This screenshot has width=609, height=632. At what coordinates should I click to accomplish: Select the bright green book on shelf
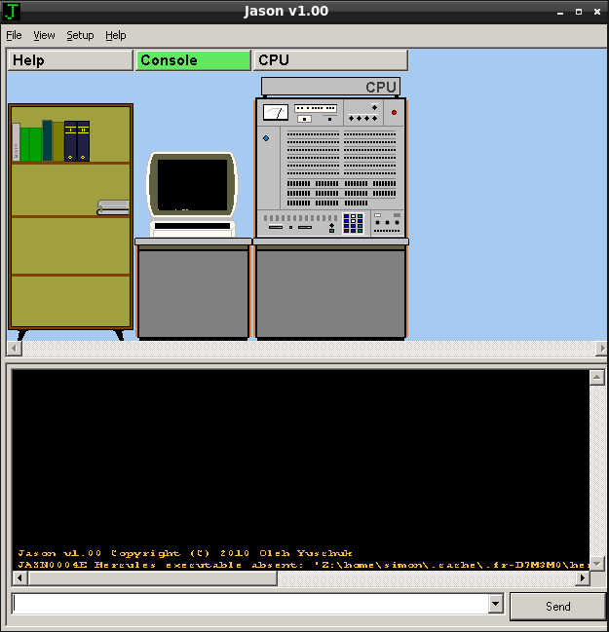click(x=30, y=144)
